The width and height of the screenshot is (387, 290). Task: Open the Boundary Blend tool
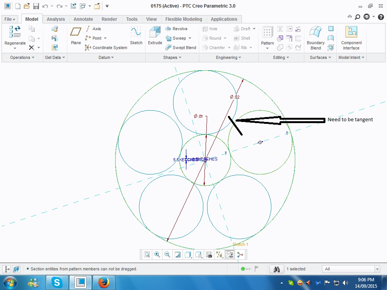(316, 38)
